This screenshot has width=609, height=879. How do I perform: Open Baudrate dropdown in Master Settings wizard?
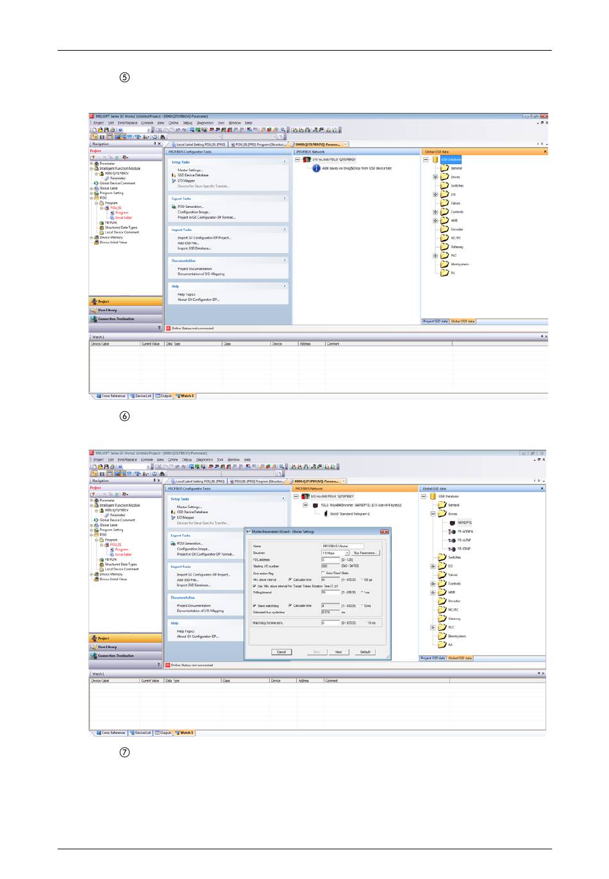point(347,552)
